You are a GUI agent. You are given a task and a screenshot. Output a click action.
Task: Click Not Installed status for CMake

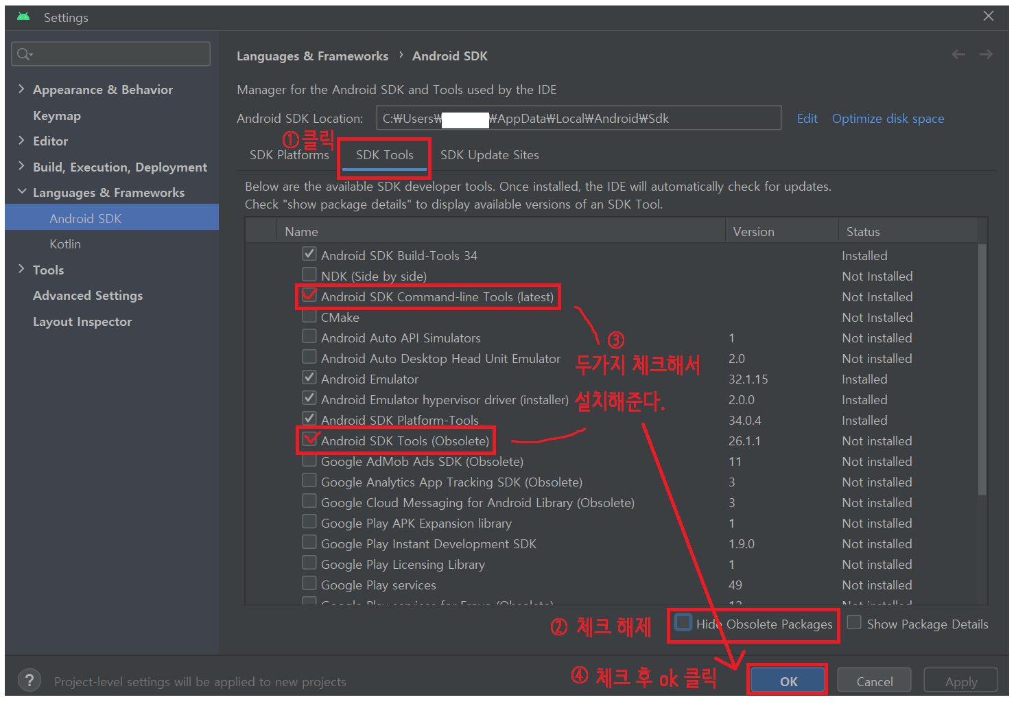tap(877, 318)
